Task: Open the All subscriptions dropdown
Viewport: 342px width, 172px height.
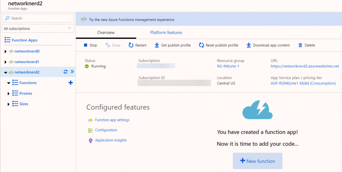Action: (x=38, y=28)
